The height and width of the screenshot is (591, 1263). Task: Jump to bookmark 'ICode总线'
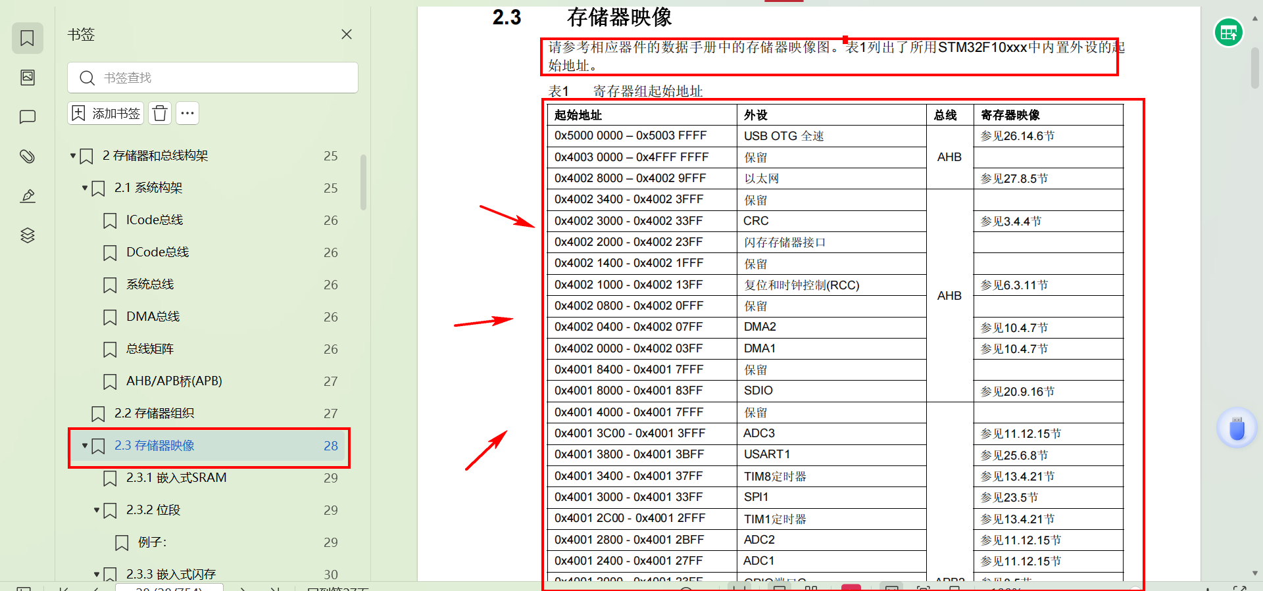pos(155,220)
